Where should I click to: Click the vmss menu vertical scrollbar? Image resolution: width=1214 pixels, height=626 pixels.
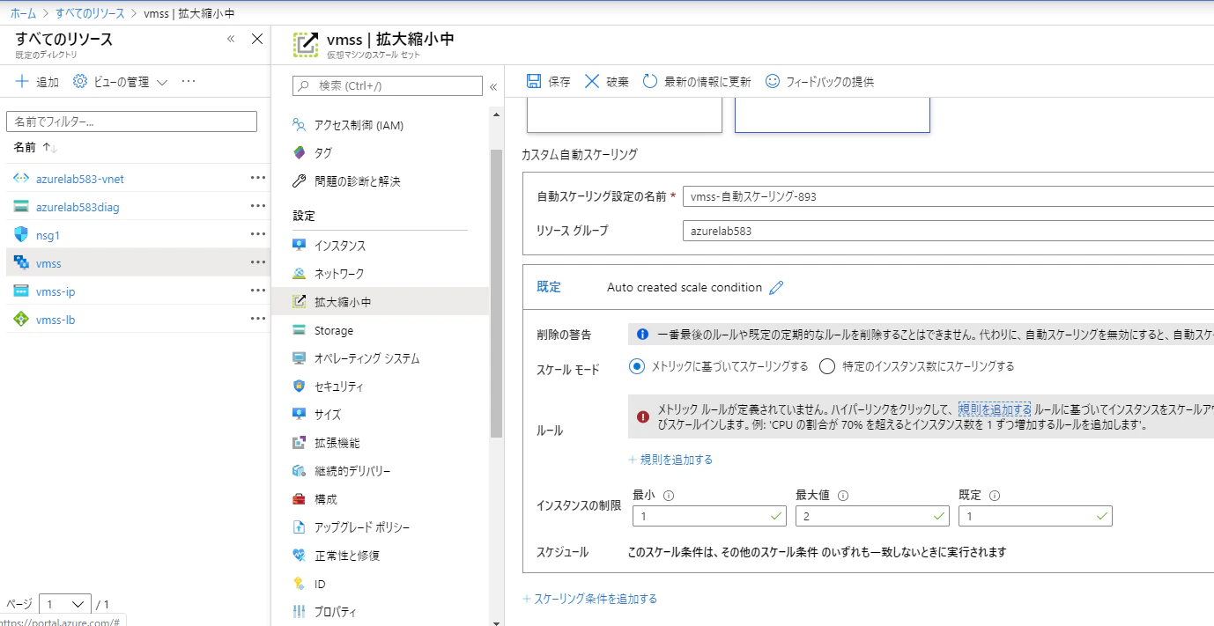pos(496,293)
